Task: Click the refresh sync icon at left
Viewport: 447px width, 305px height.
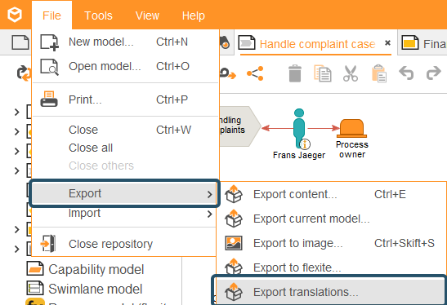Action: pos(24,73)
